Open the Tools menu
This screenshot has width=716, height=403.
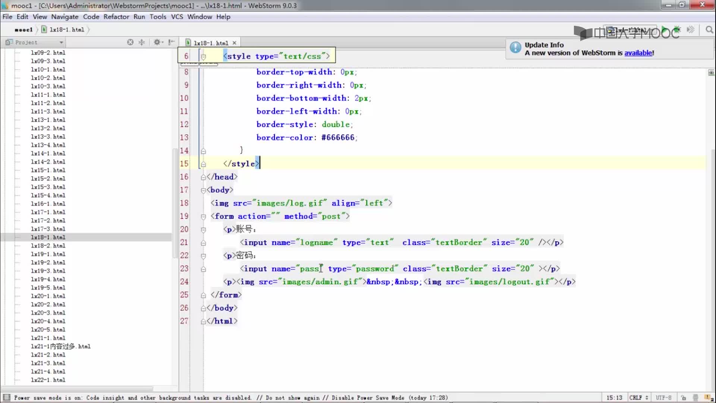(158, 17)
